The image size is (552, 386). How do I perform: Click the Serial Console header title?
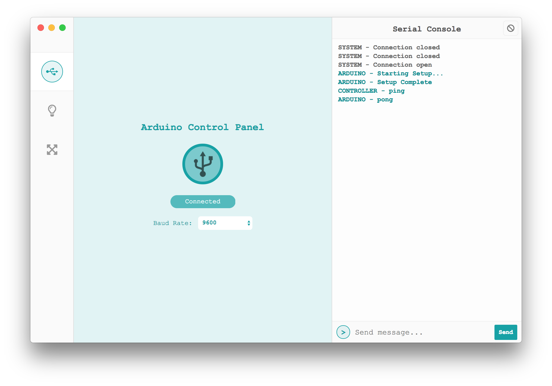click(427, 29)
